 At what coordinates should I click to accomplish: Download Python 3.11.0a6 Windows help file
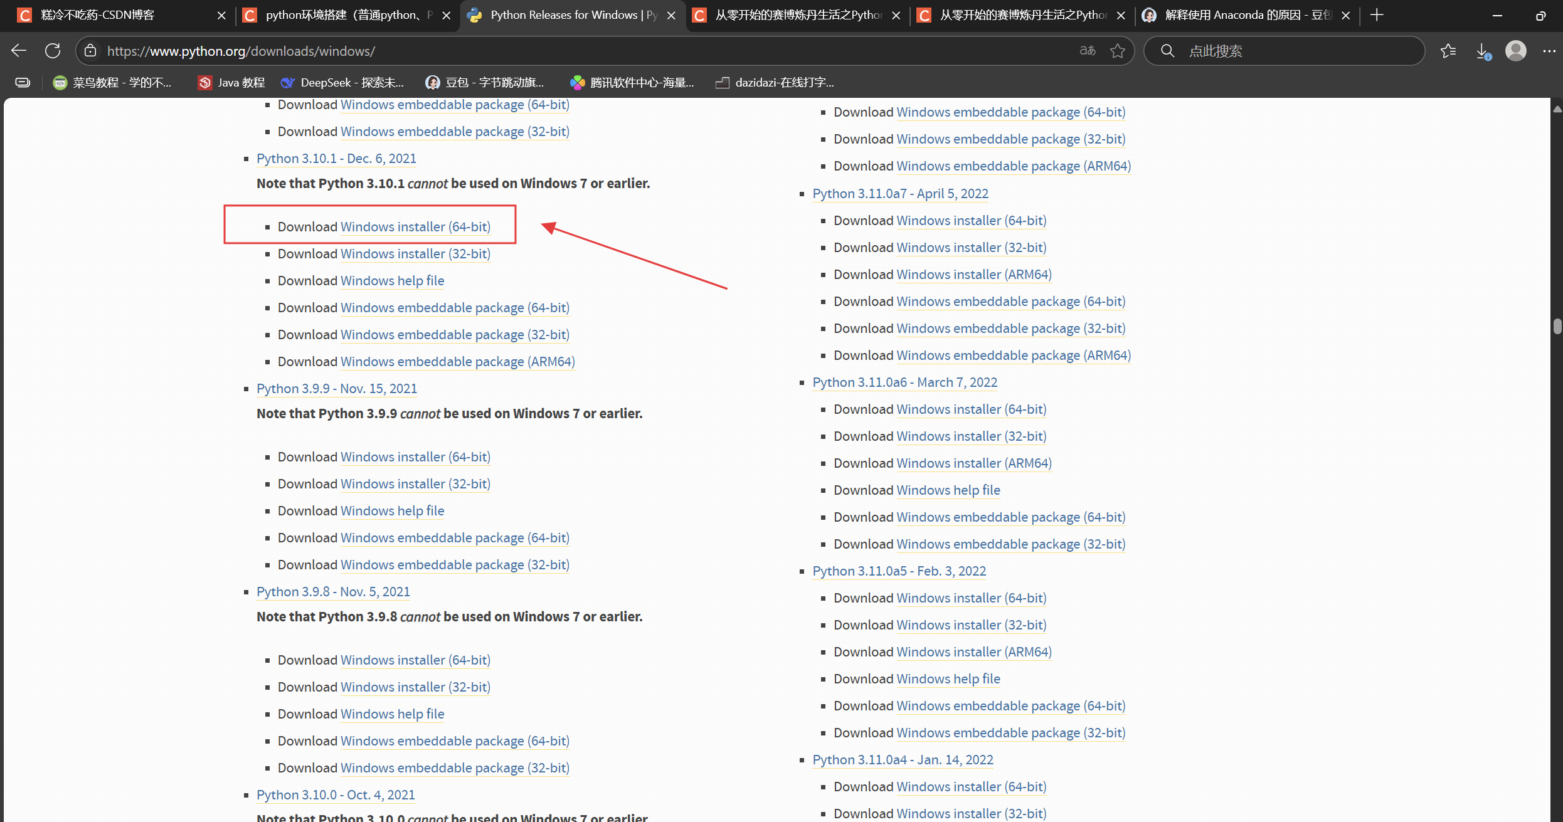948,490
